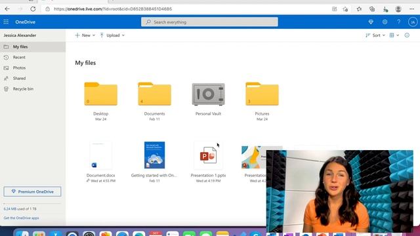Viewport: 420px width, 236px height.
Task: Open the browser profile avatar
Action: tap(398, 9)
